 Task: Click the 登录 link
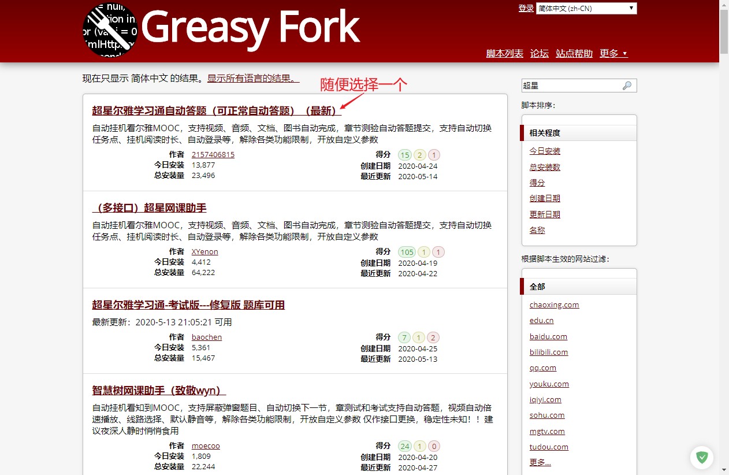point(526,8)
